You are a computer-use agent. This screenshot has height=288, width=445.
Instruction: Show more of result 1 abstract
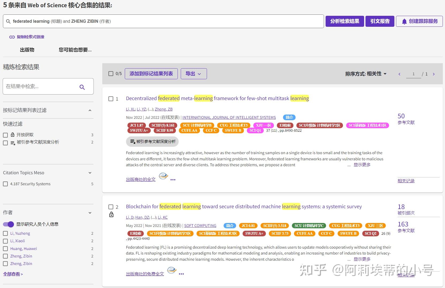click(x=362, y=165)
